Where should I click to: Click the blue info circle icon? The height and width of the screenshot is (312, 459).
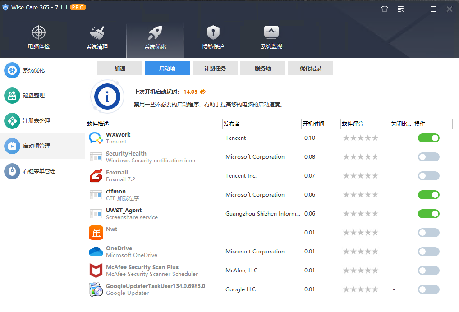tap(107, 96)
